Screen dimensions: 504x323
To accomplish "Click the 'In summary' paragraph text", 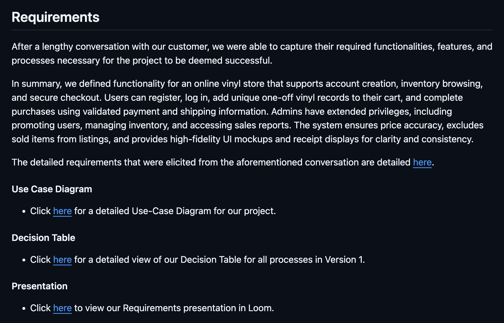I will point(248,111).
